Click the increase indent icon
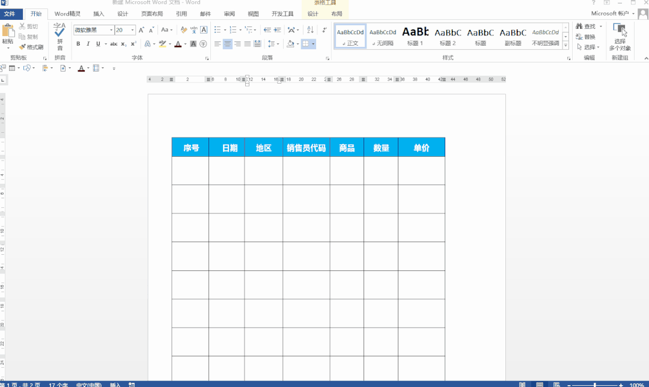 277,30
